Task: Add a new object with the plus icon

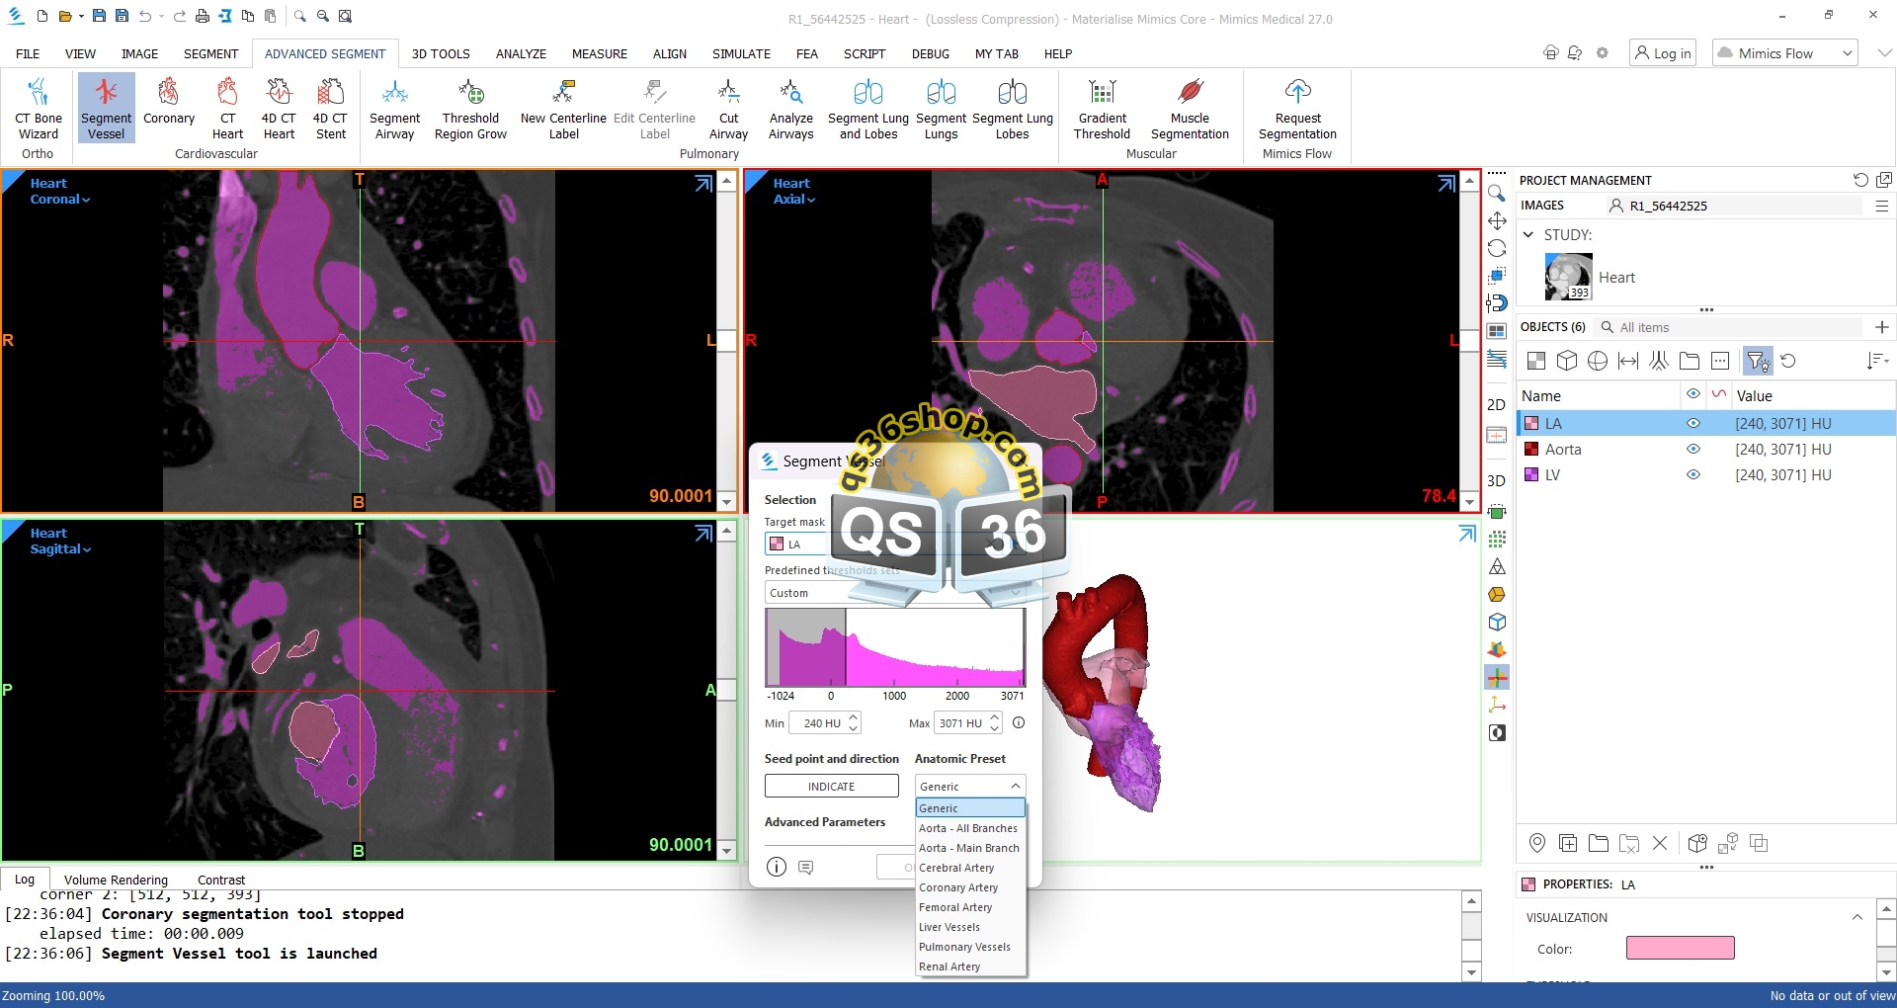Action: point(1881,327)
